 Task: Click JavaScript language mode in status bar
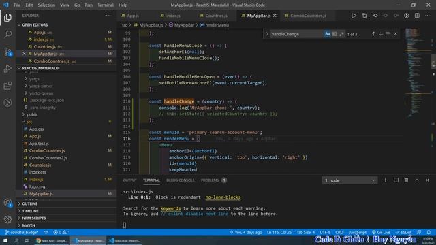[358, 232]
